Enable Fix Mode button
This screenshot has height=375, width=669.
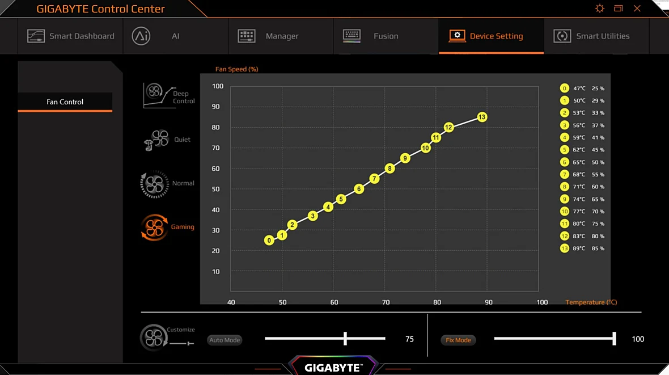[x=458, y=340]
